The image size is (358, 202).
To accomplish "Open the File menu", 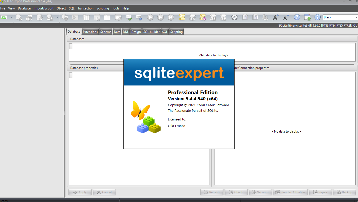I will pos(3,8).
